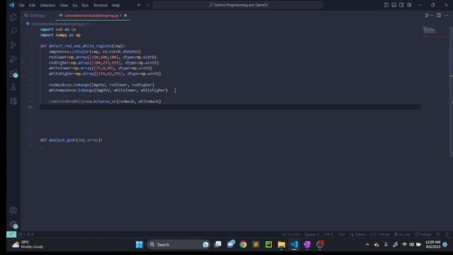Image resolution: width=453 pixels, height=255 pixels.
Task: Open the Terminal menu
Action: point(101,5)
